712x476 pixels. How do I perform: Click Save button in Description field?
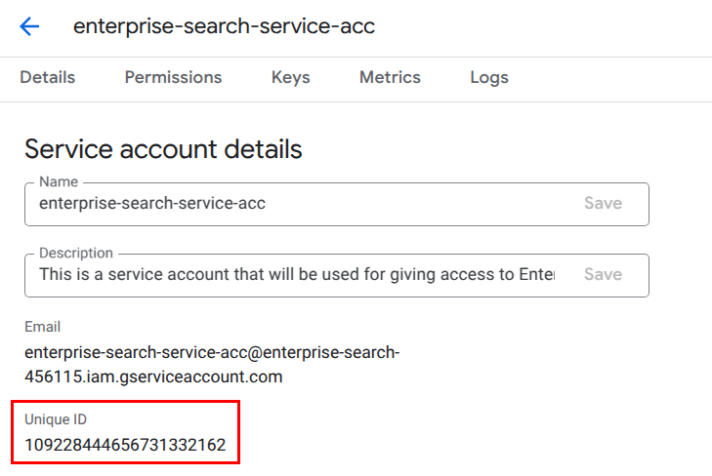pos(603,274)
